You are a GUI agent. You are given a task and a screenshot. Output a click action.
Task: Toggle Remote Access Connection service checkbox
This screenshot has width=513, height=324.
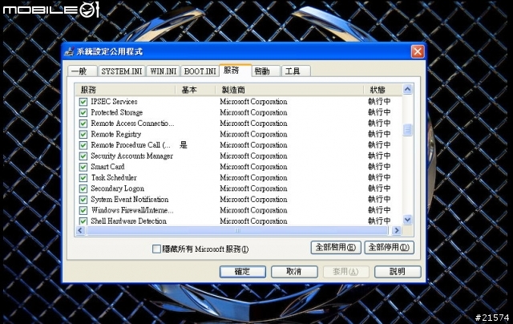[x=83, y=124]
